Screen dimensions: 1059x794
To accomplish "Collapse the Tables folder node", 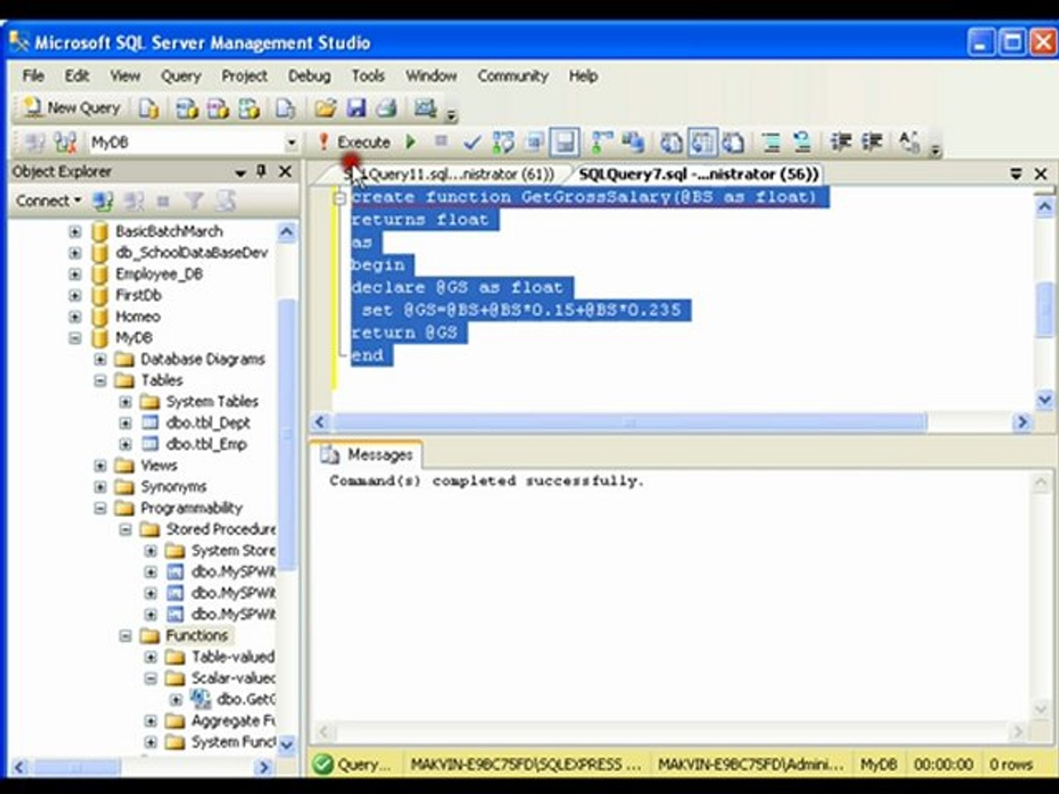I will click(100, 381).
